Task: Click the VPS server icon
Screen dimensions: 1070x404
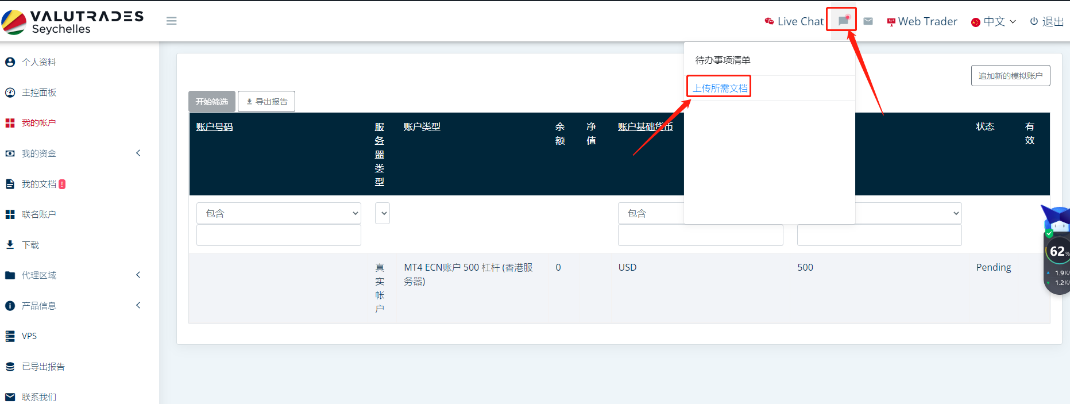Action: coord(10,336)
